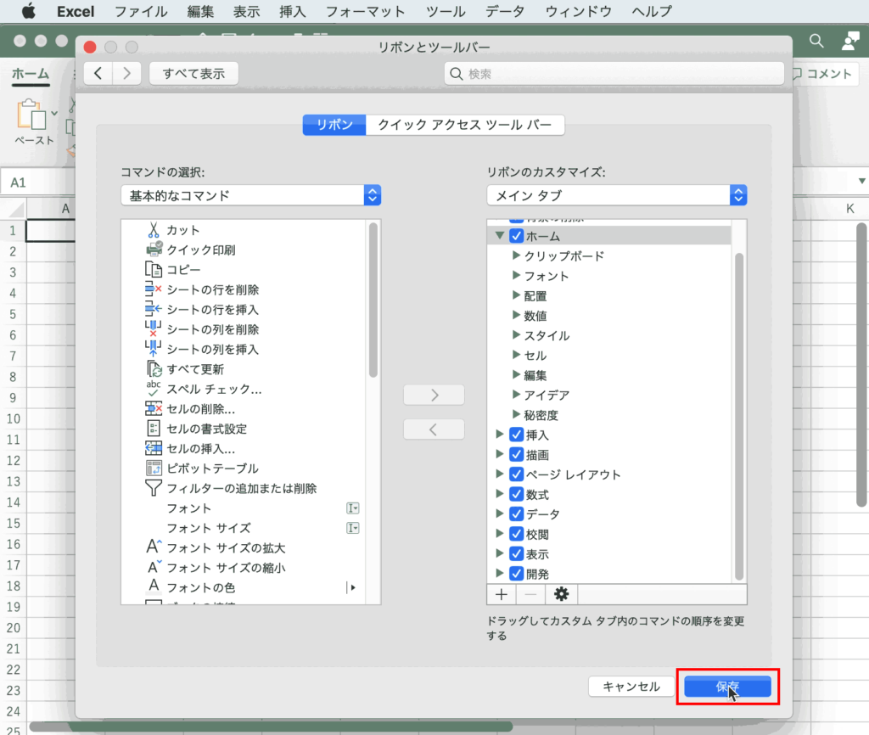Screen dimensions: 869x735
Task: Open the Apple menu
Action: click(28, 11)
